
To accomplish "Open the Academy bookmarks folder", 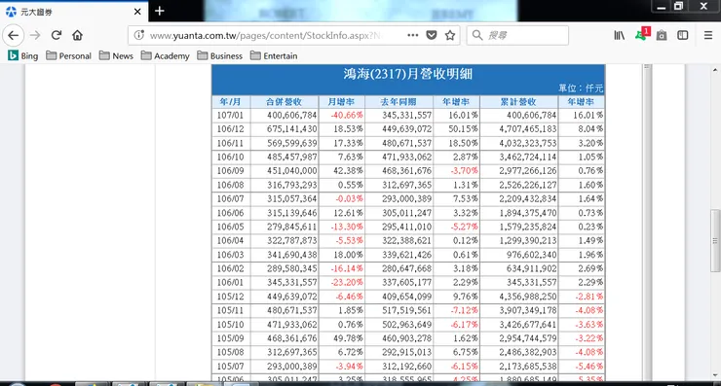I will click(166, 56).
